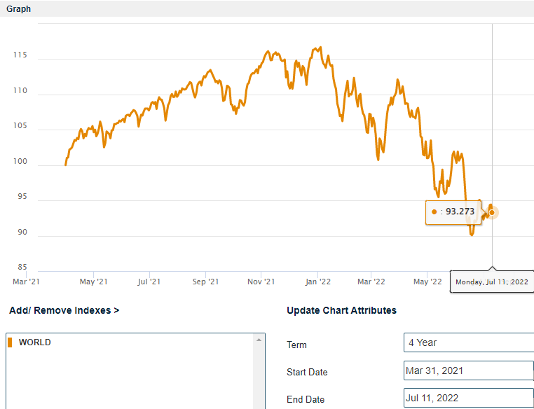This screenshot has height=409, width=534.
Task: Click the orange swatch beside WORLD
Action: click(11, 342)
